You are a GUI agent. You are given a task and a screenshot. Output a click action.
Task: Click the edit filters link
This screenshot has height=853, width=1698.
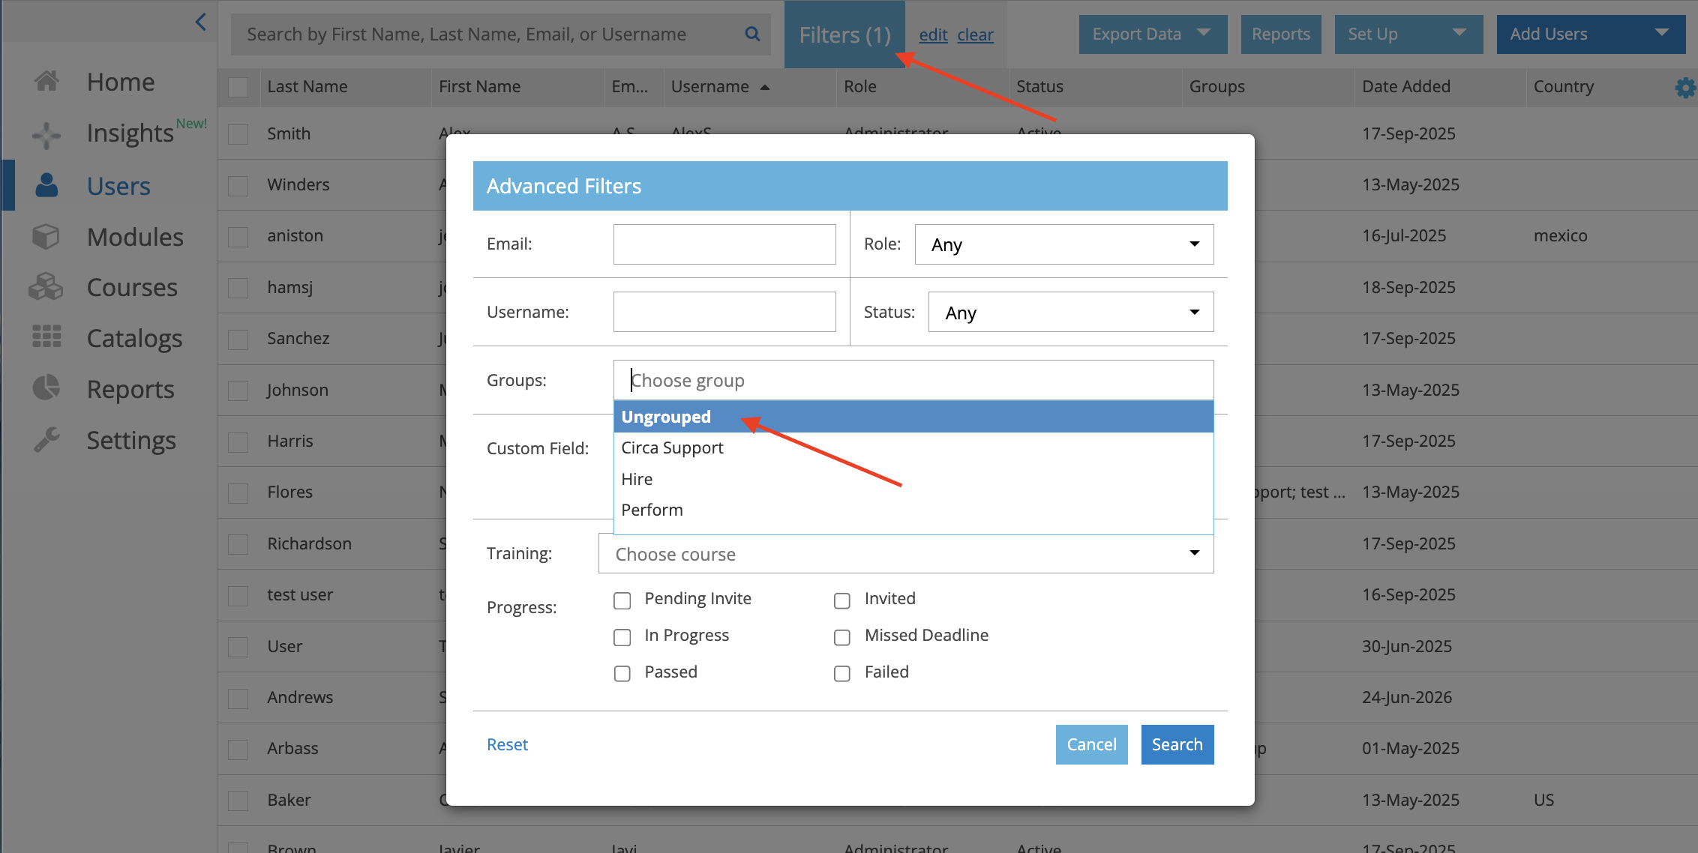[x=933, y=34]
